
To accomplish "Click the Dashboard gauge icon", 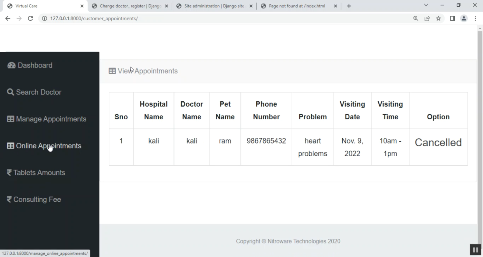I will pyautogui.click(x=11, y=65).
